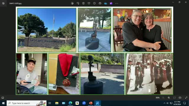Open file info with the info icon
The height and width of the screenshot is (106, 189).
coord(94,3)
